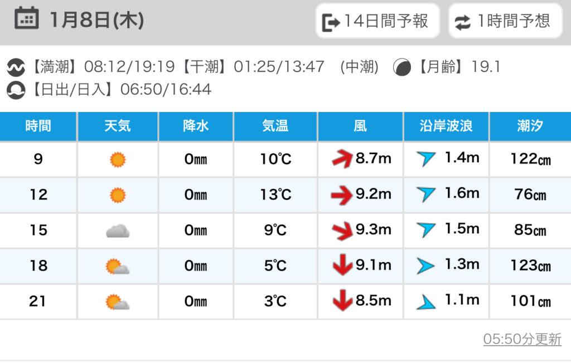Click the tide wave icon near 満潮
Screen dimensions: 571x363
pos(16,68)
